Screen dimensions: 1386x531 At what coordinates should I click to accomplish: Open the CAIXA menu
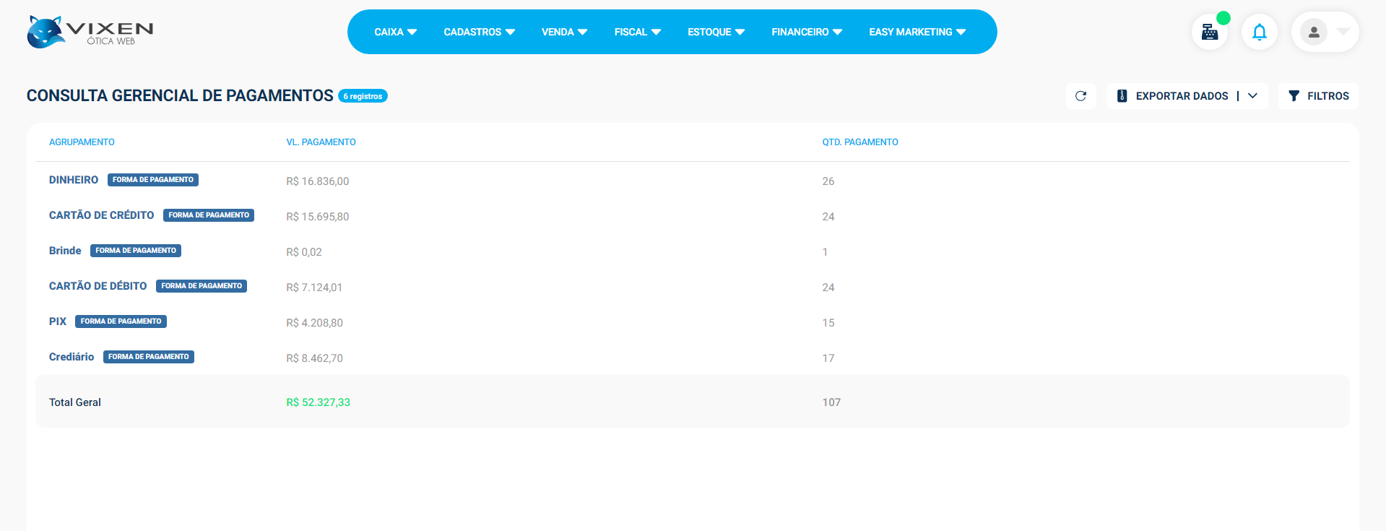(395, 32)
